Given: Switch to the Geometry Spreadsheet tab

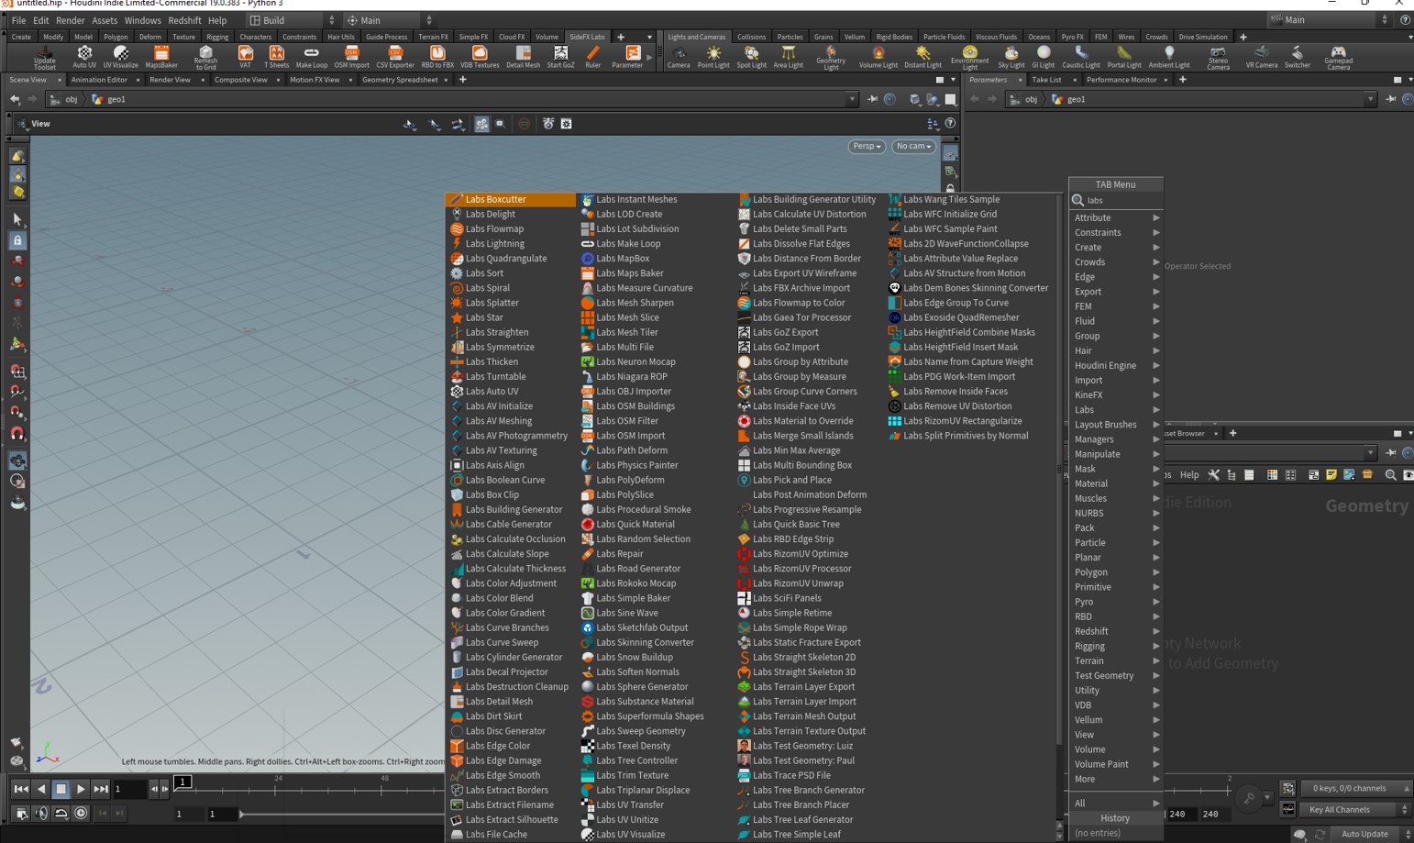Looking at the screenshot, I should [x=400, y=80].
